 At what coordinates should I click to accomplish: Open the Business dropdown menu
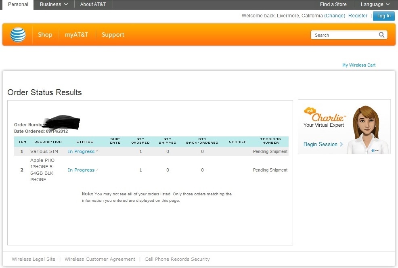point(54,4)
